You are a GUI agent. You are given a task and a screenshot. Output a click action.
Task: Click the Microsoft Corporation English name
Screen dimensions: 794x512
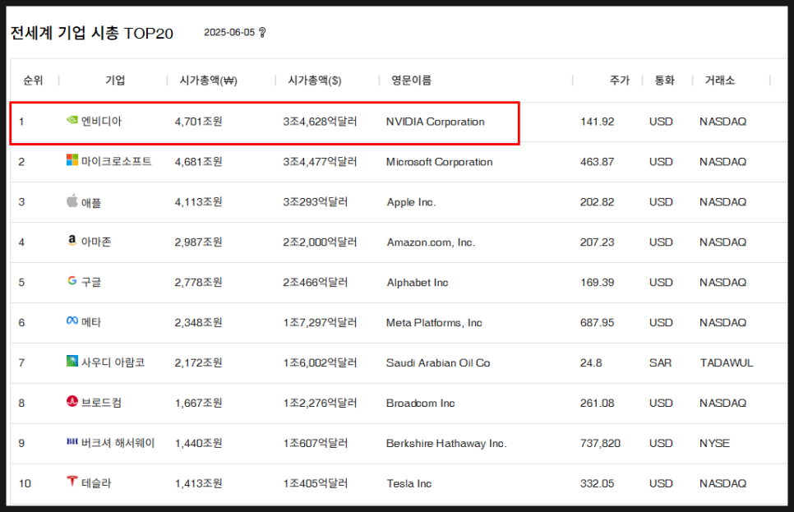pos(440,162)
